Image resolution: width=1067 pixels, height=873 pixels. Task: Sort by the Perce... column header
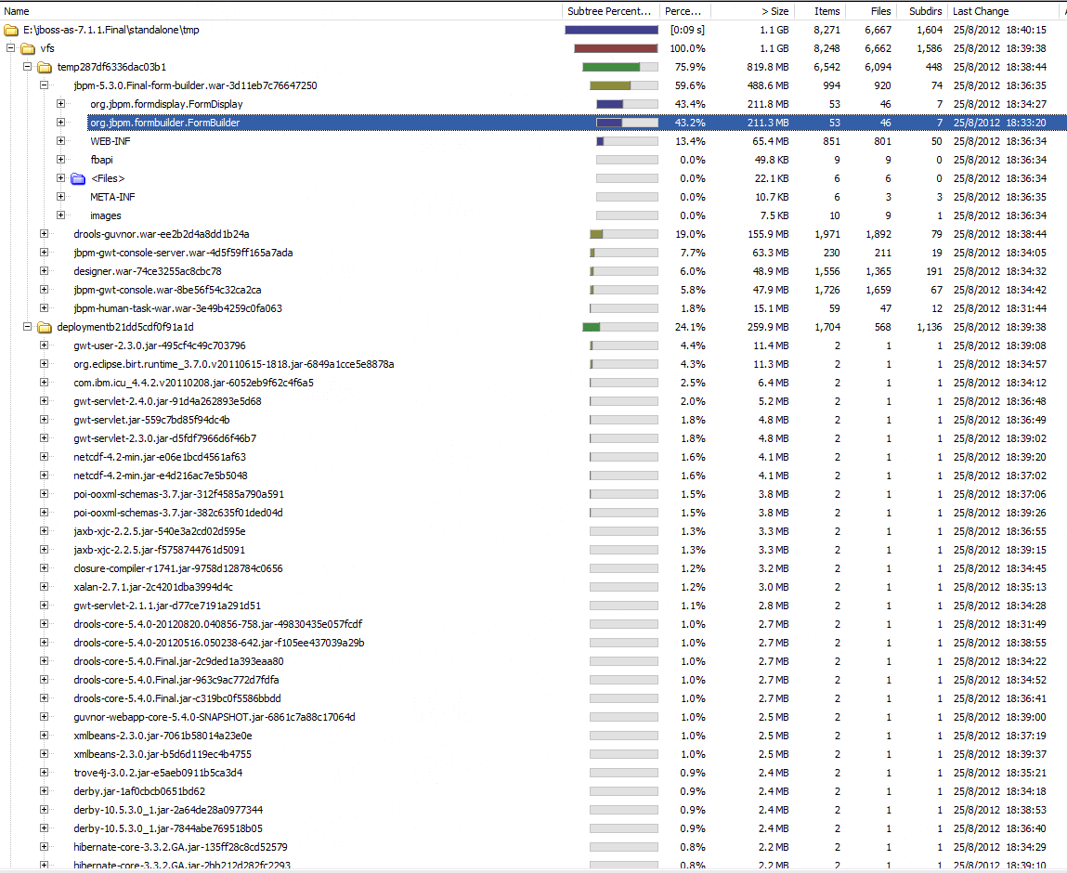(685, 11)
